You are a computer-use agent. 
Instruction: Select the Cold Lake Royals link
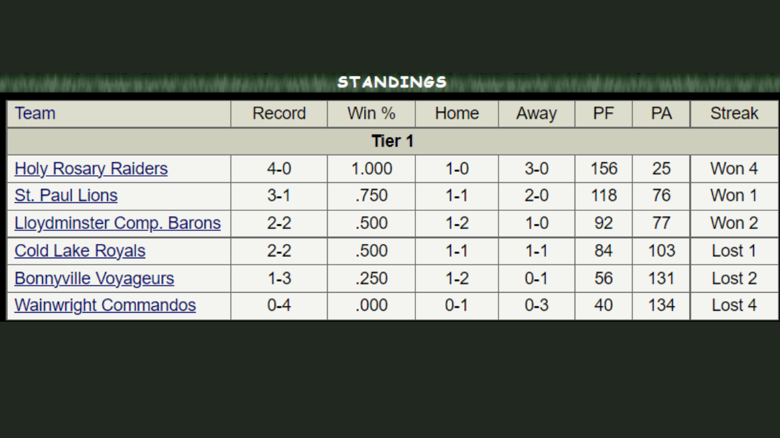[x=80, y=251]
